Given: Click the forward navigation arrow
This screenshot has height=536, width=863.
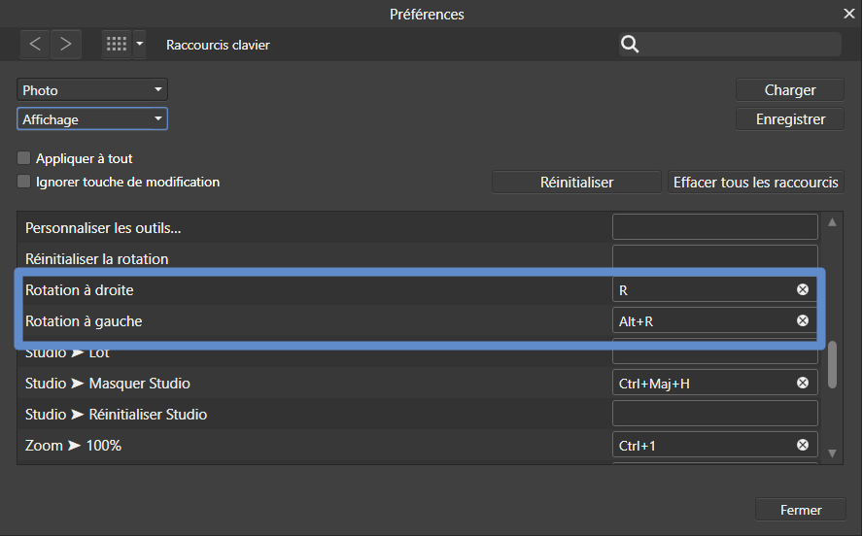Looking at the screenshot, I should pyautogui.click(x=65, y=44).
